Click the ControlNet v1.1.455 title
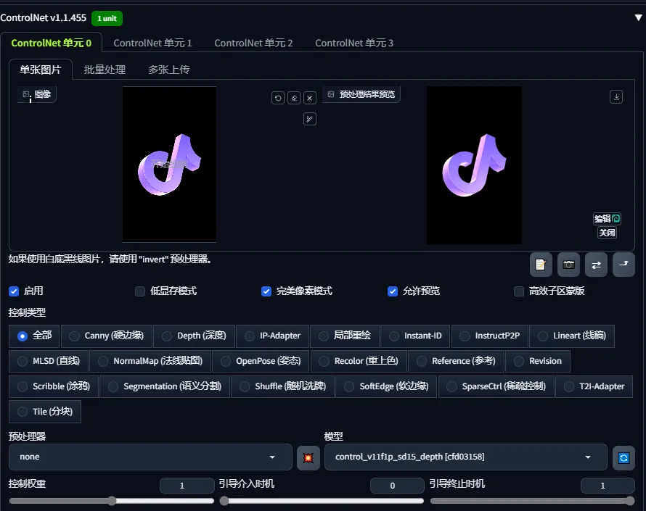The height and width of the screenshot is (511, 646). (x=44, y=18)
